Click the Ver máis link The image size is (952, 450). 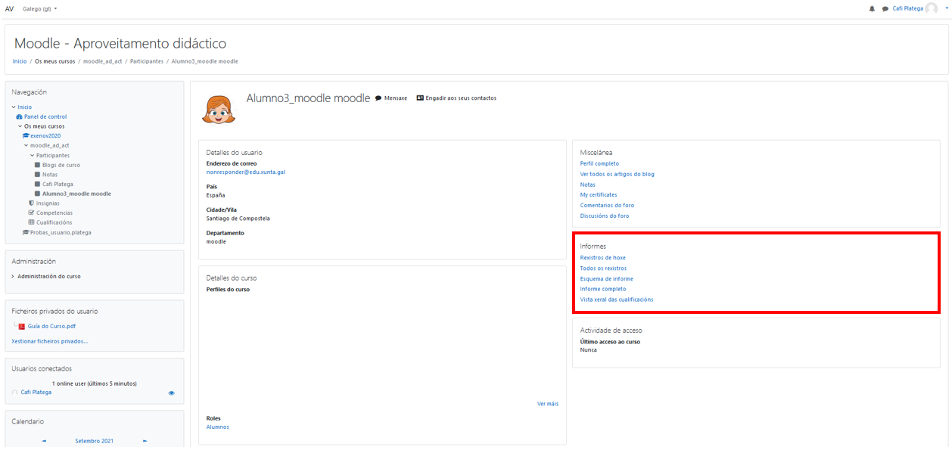[x=547, y=404]
